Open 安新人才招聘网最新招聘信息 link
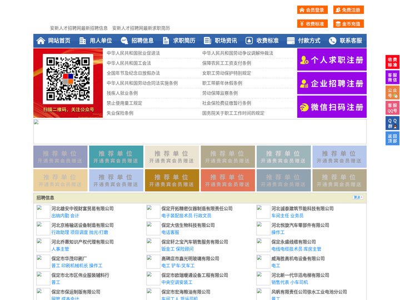This screenshot has height=300, width=400. 79,28
